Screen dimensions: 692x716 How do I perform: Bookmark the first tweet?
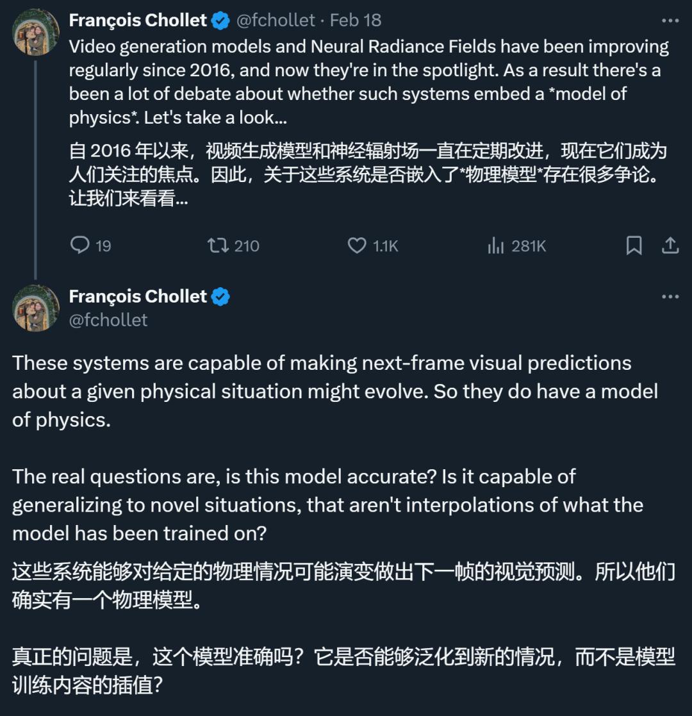click(634, 246)
